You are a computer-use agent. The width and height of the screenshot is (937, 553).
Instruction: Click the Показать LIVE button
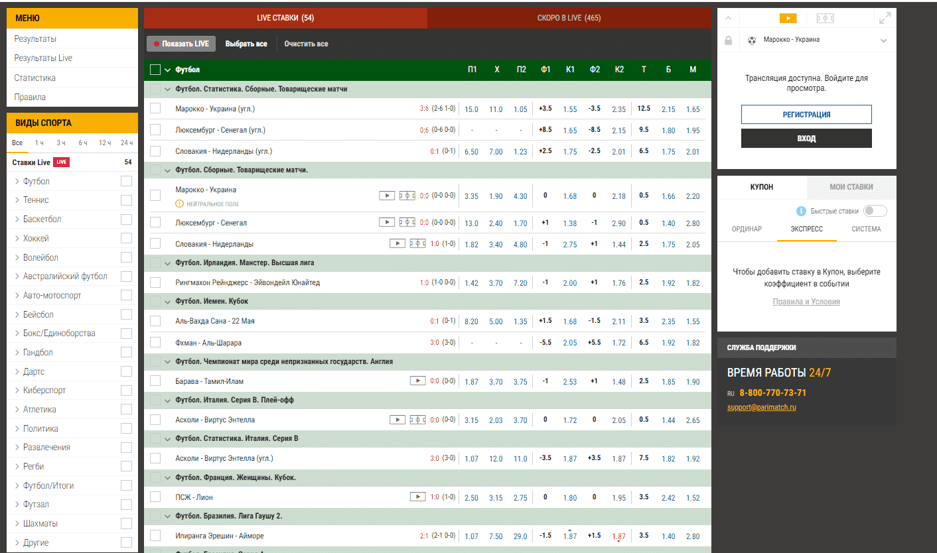click(x=180, y=44)
